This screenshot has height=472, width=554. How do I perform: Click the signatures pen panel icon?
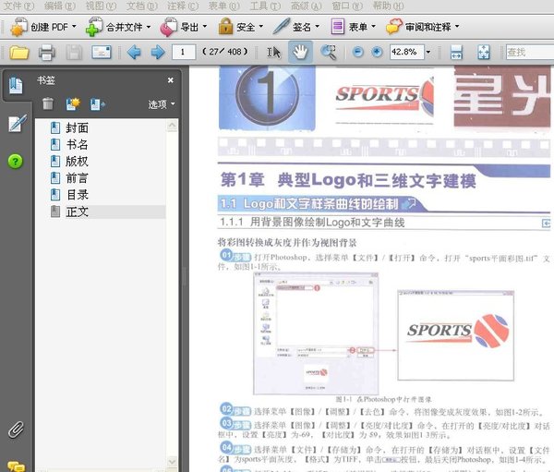coord(17,123)
